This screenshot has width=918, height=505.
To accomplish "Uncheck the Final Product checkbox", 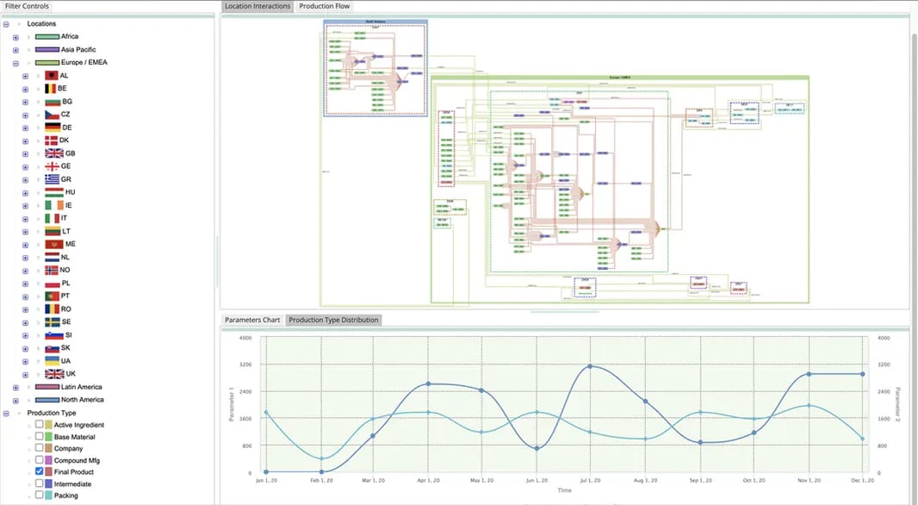I will point(39,472).
